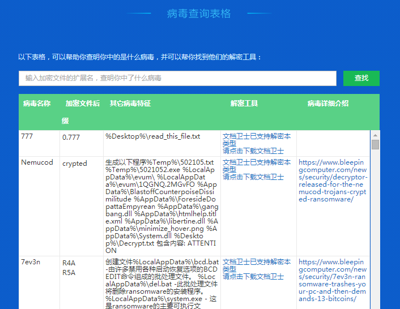
Task: Click the crypted extension cell
Action: click(x=82, y=207)
